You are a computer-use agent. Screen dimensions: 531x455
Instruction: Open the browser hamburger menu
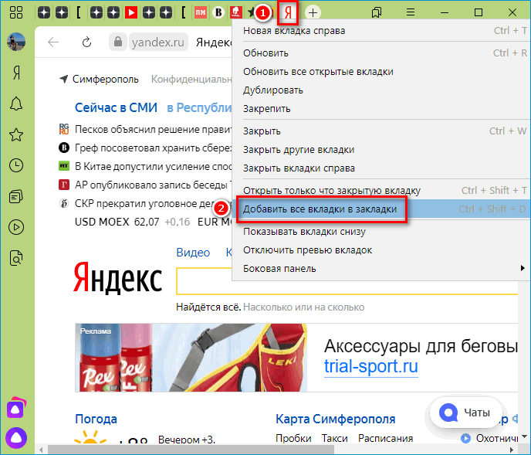pyautogui.click(x=411, y=13)
